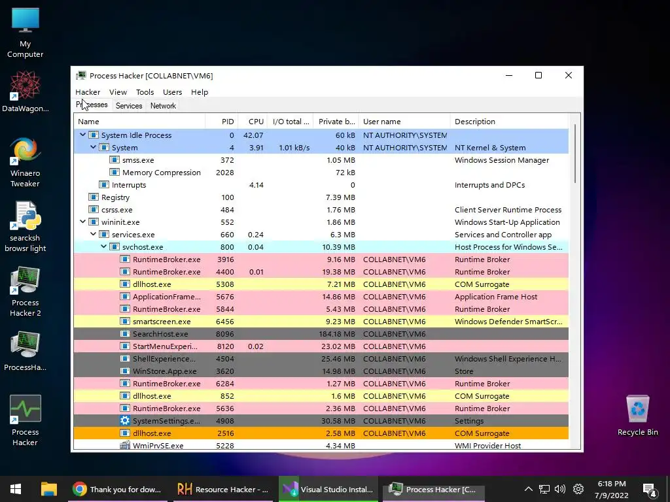This screenshot has height=502, width=670.
Task: Select the ApplicationFrame... process row
Action: tap(321, 297)
